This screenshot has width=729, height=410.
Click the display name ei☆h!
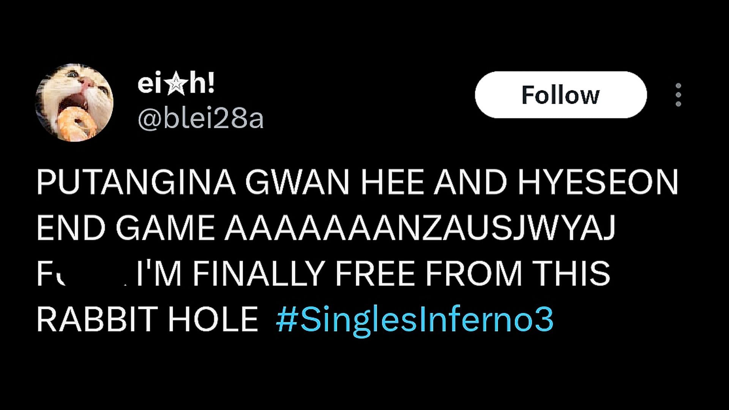(x=176, y=84)
